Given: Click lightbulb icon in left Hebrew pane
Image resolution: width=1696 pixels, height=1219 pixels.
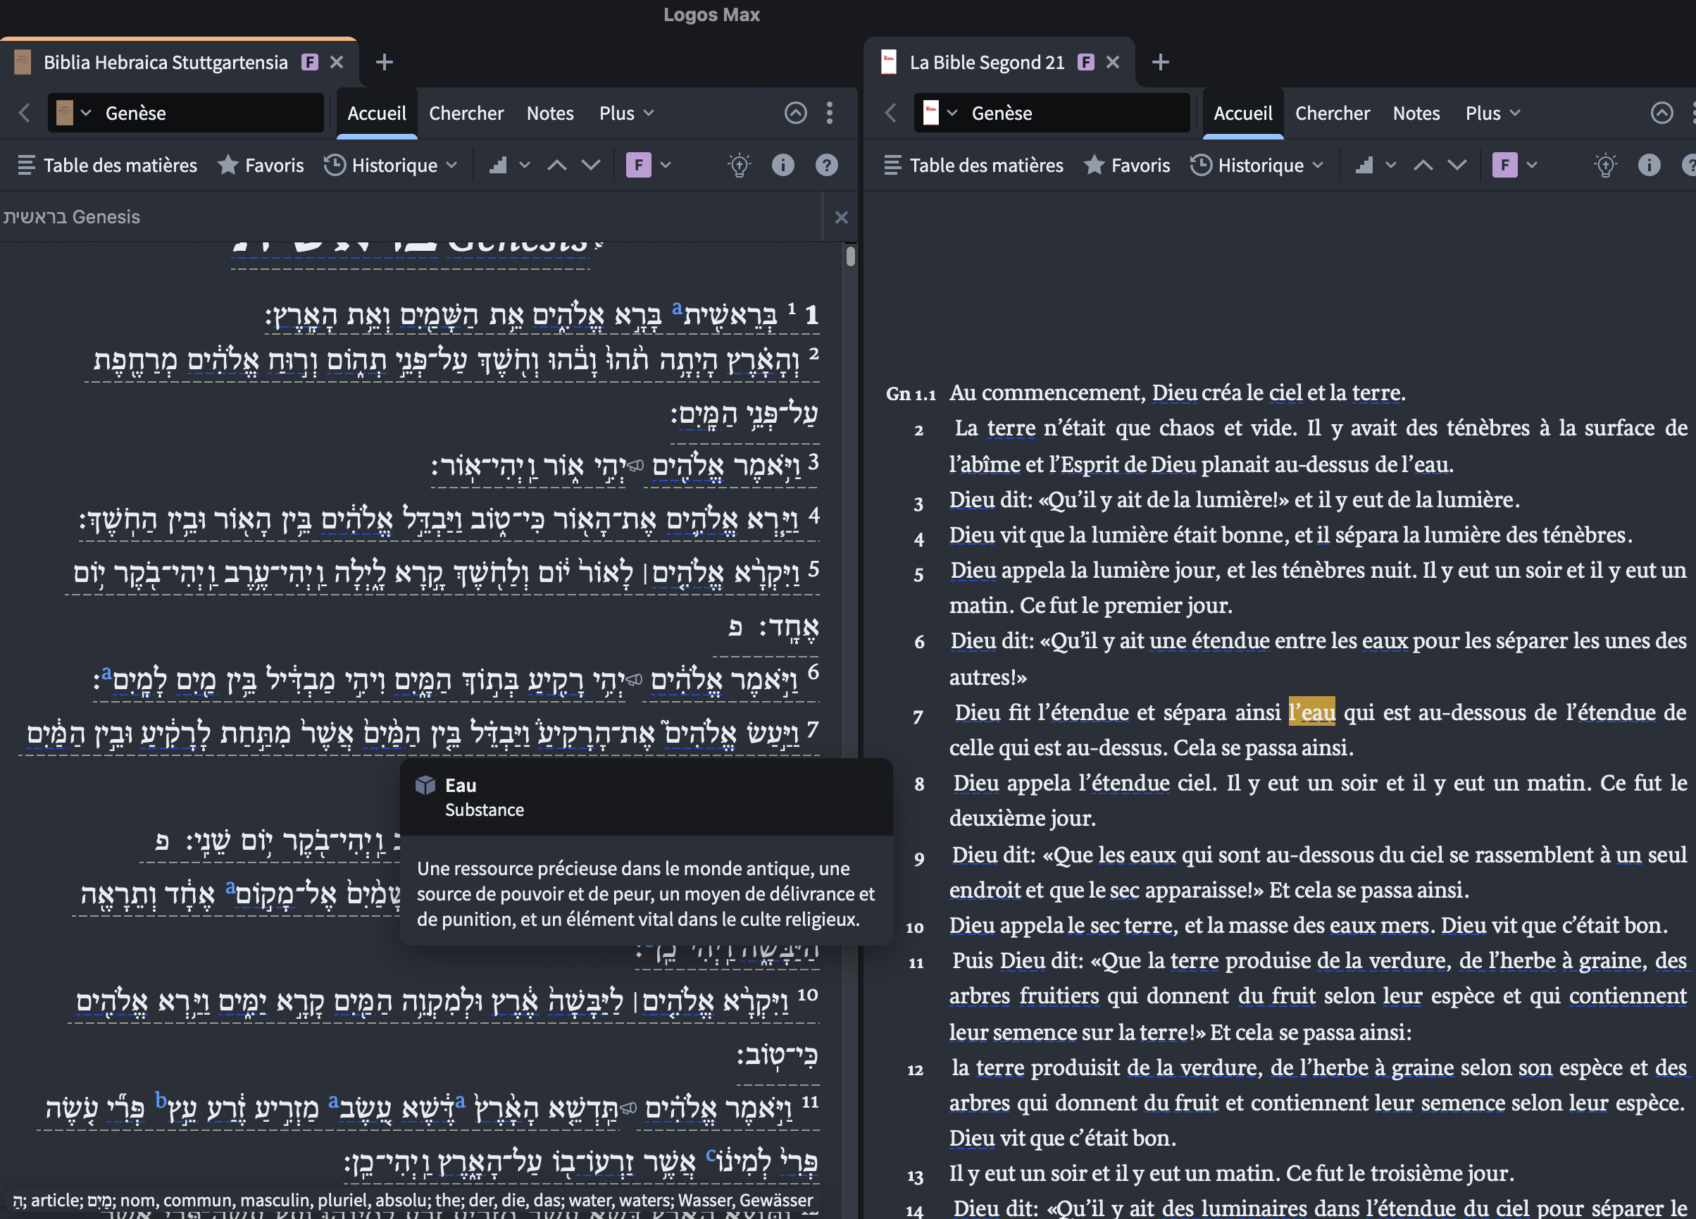Looking at the screenshot, I should 739,166.
